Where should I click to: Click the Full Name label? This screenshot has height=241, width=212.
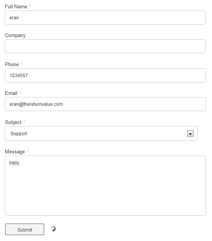pyautogui.click(x=16, y=7)
